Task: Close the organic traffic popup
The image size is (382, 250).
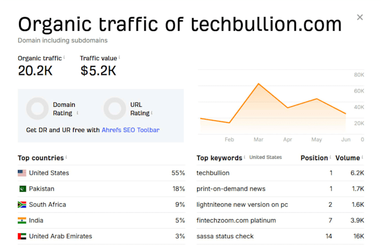Action: tap(360, 17)
